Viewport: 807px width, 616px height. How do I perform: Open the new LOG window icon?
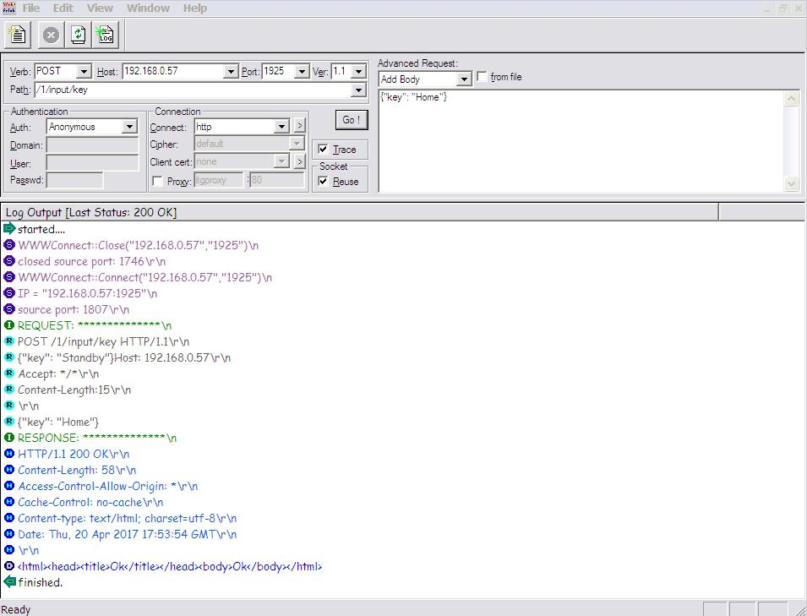105,35
